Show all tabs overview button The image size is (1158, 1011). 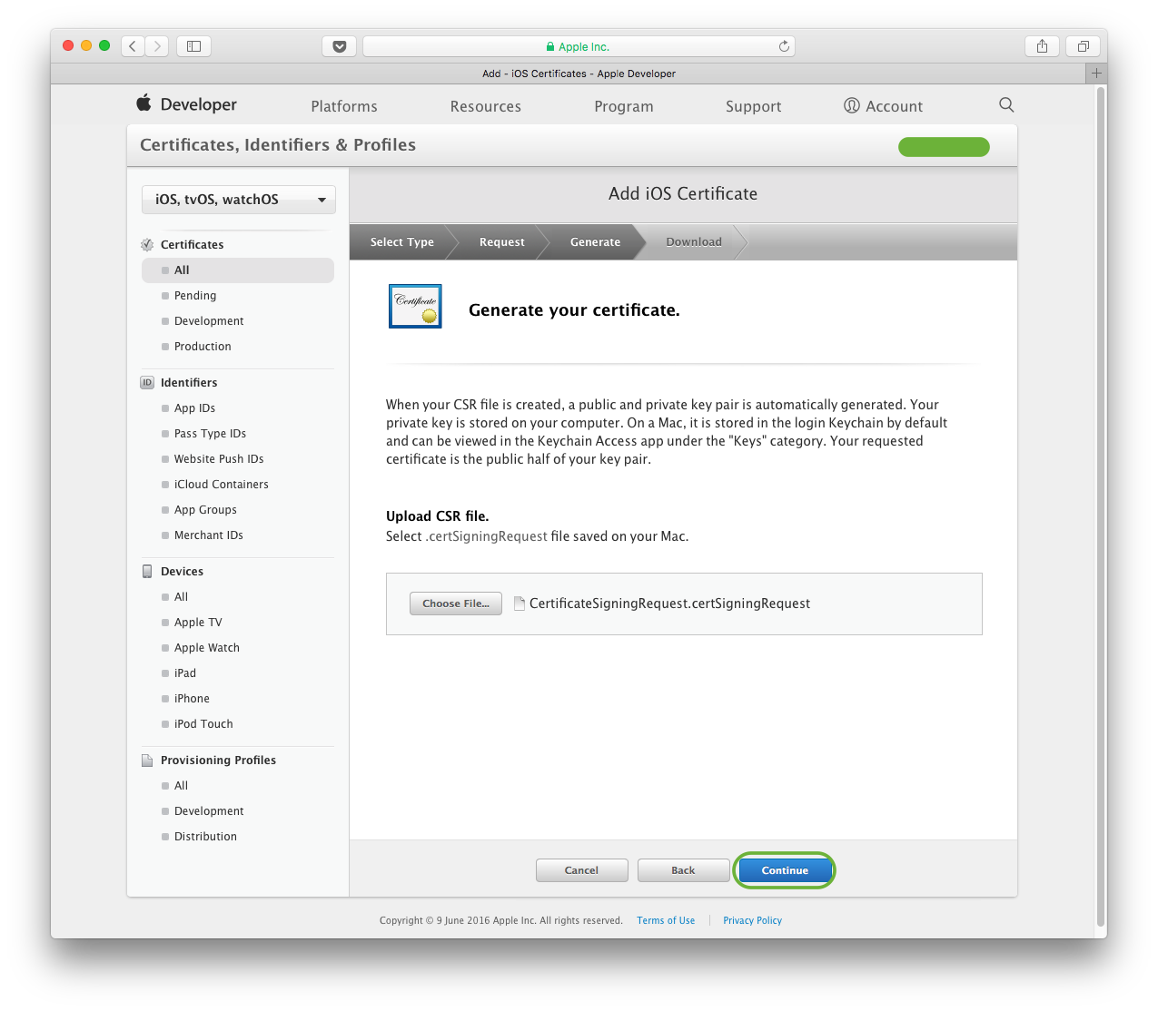tap(1083, 46)
